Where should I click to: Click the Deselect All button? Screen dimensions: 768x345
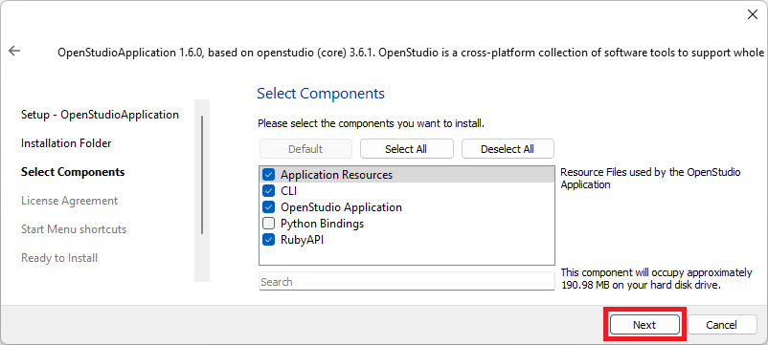(508, 149)
